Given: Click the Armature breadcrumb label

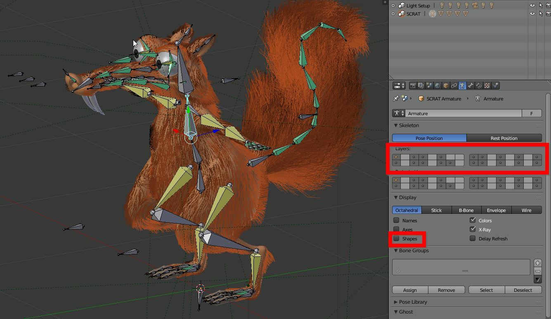Looking at the screenshot, I should (x=494, y=99).
